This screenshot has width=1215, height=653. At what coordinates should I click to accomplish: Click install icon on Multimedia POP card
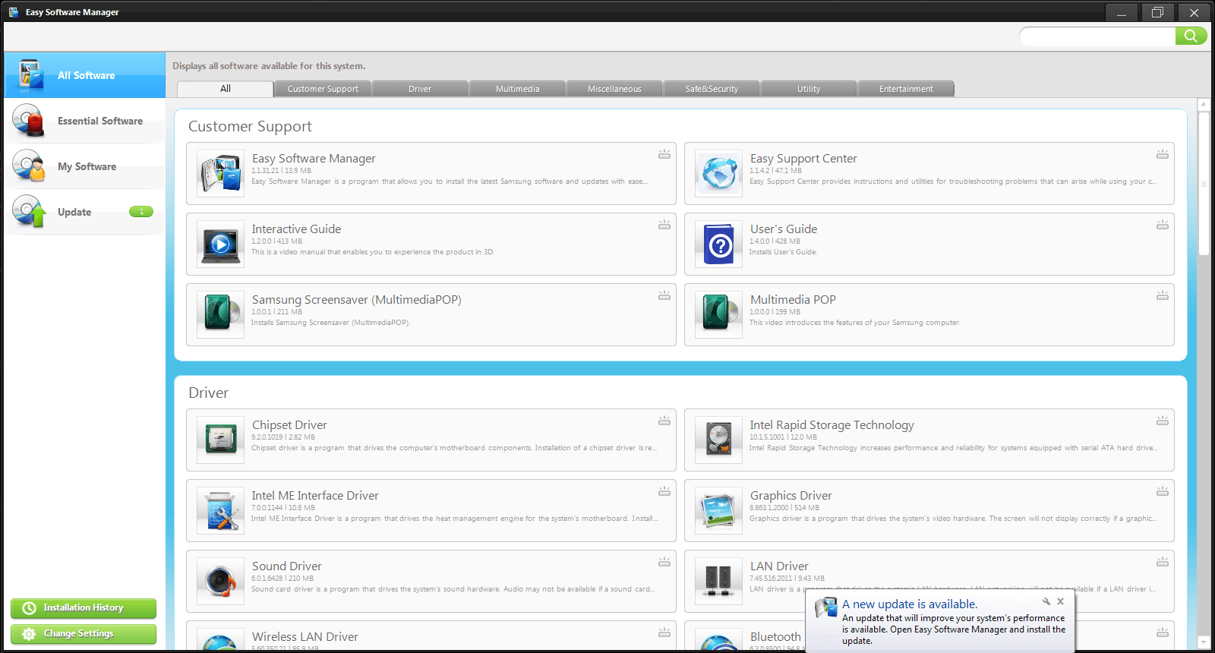click(x=1163, y=295)
